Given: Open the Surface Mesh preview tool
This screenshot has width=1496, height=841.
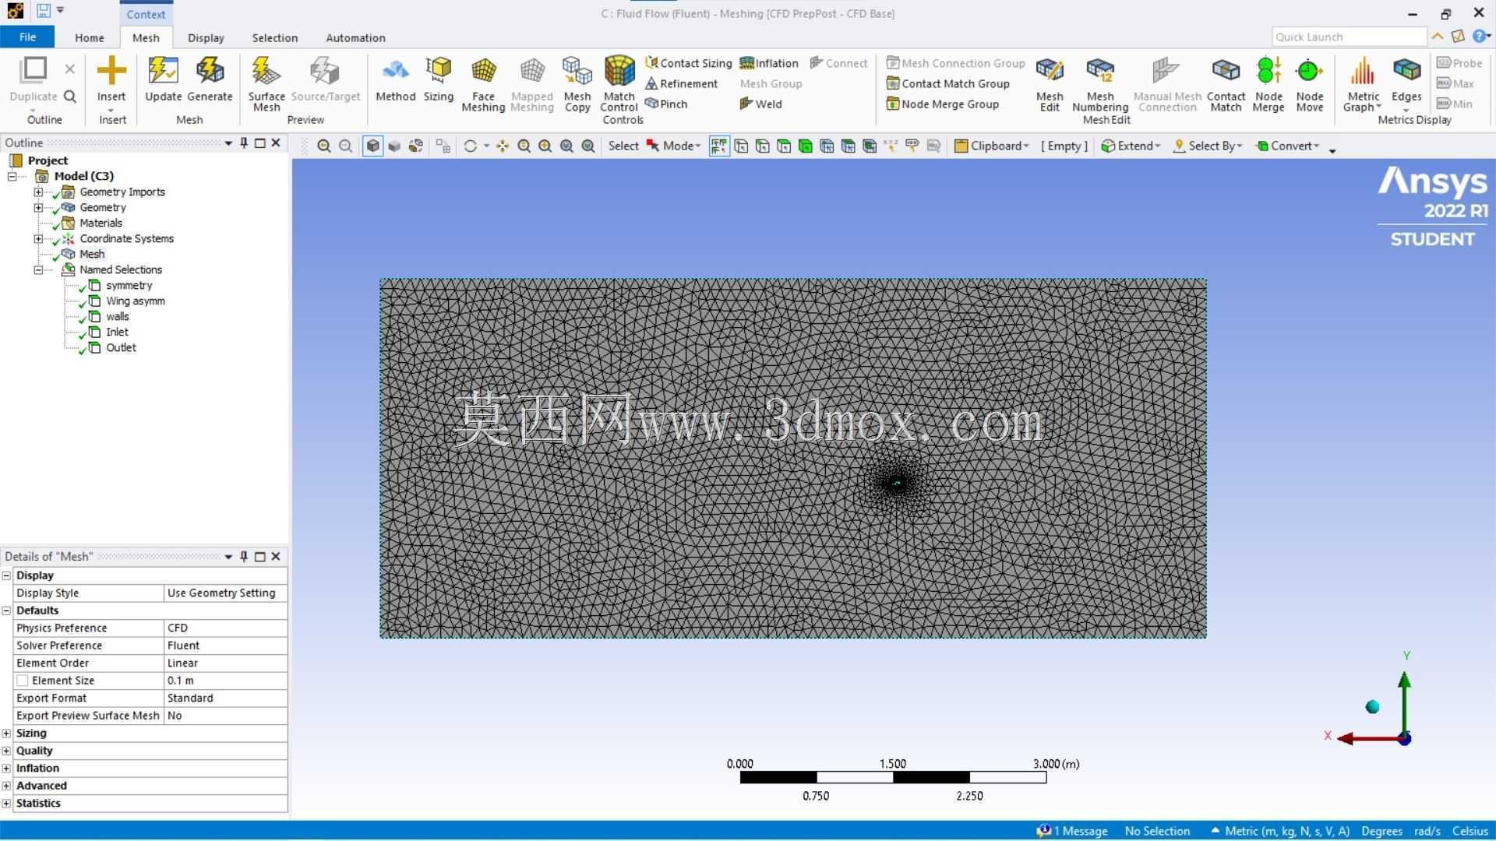Looking at the screenshot, I should click(266, 84).
